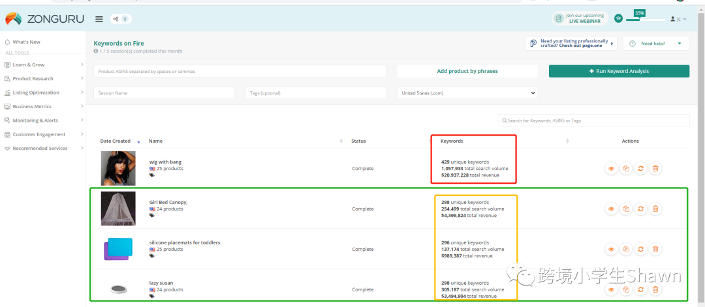Expand the Business Metrics menu

pos(44,106)
